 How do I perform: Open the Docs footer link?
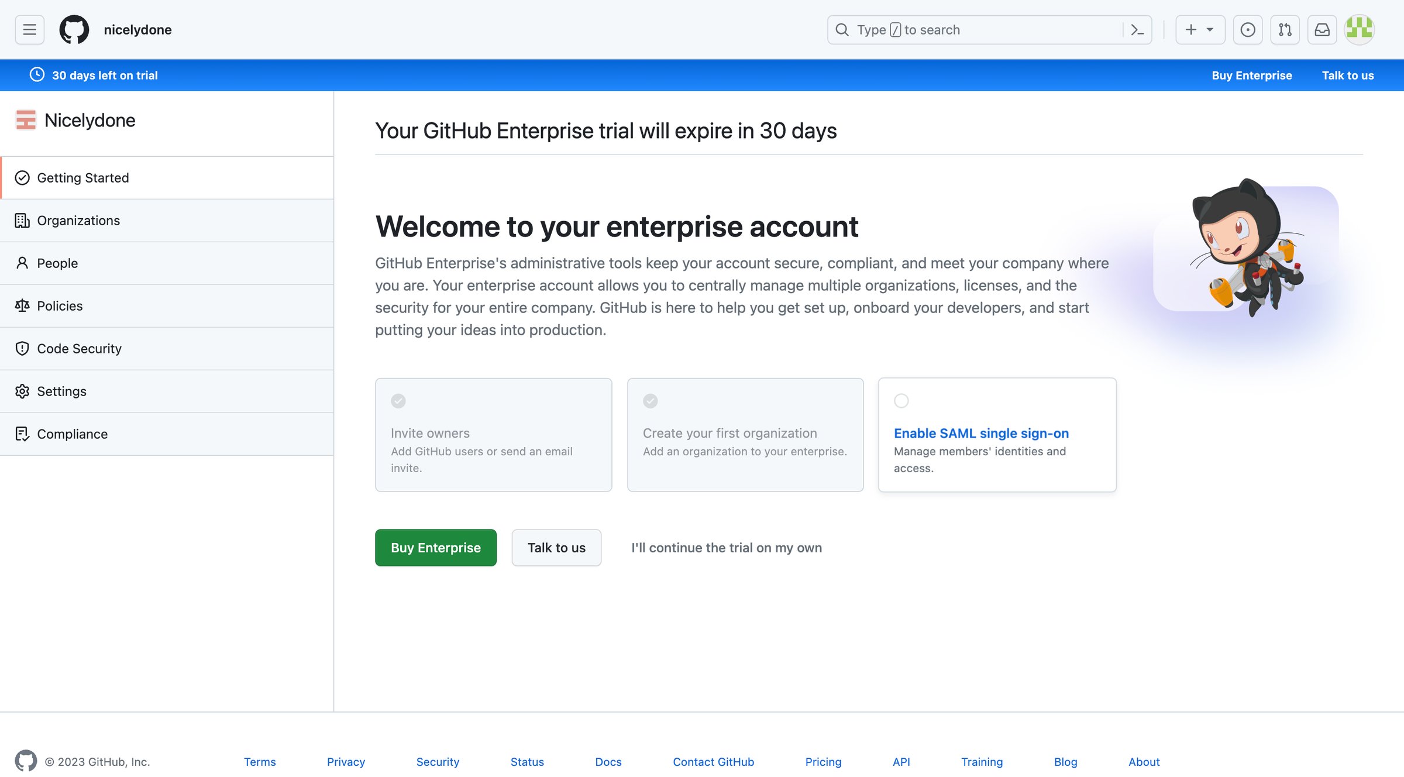coord(608,762)
